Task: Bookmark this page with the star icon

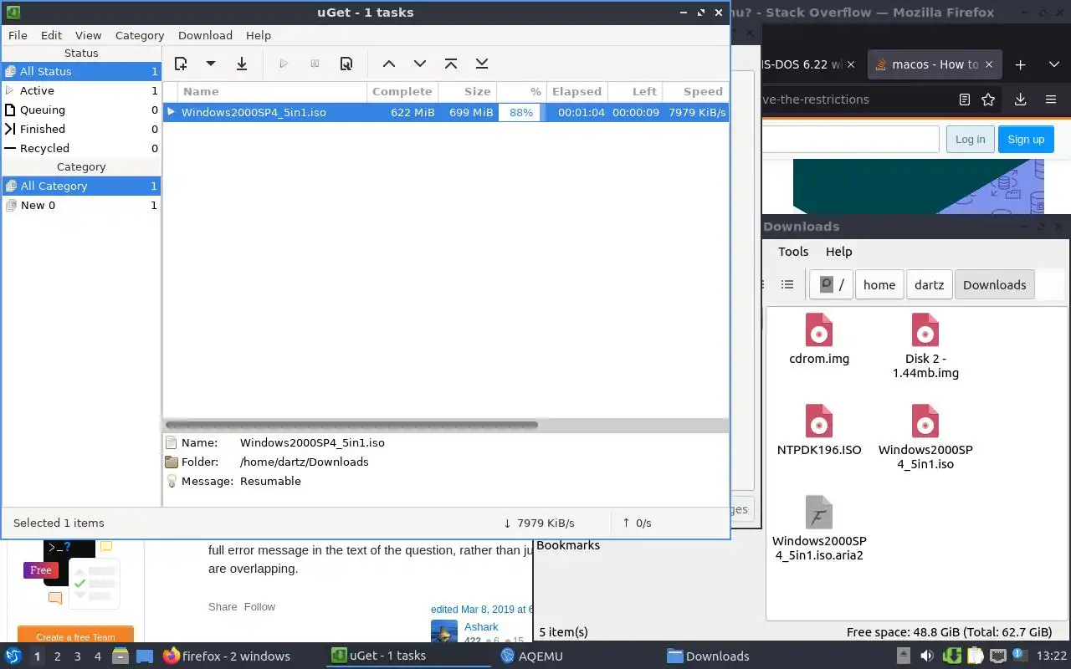Action: click(x=988, y=100)
